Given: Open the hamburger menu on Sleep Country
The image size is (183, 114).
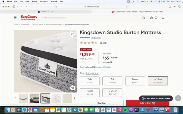Looking at the screenshot, I should click(x=15, y=18).
